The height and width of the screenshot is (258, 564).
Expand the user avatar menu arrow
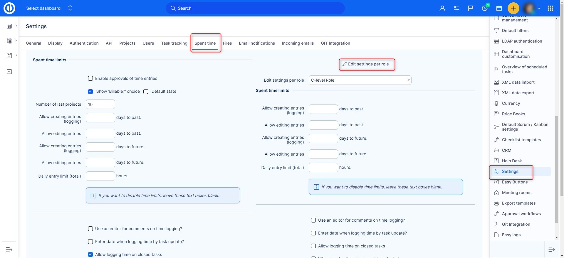click(539, 9)
